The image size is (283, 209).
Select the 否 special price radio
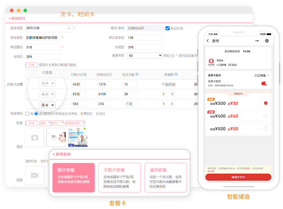coord(36,114)
